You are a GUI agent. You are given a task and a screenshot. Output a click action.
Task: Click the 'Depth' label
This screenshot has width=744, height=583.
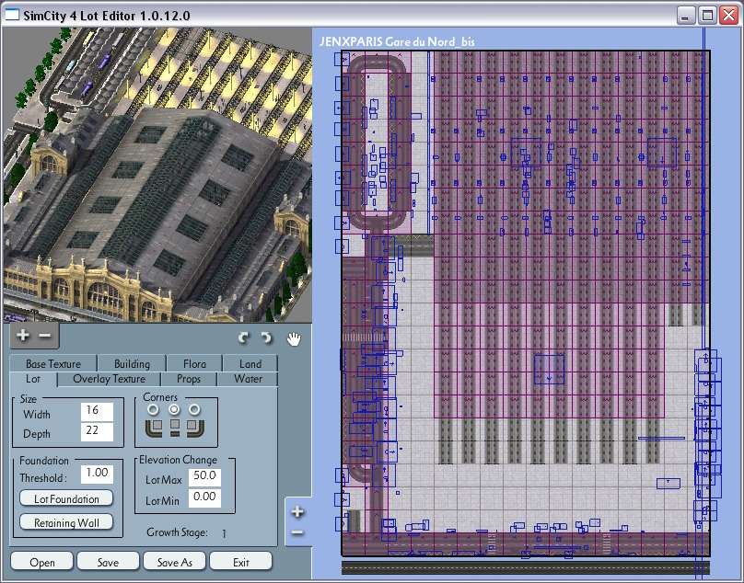click(37, 434)
